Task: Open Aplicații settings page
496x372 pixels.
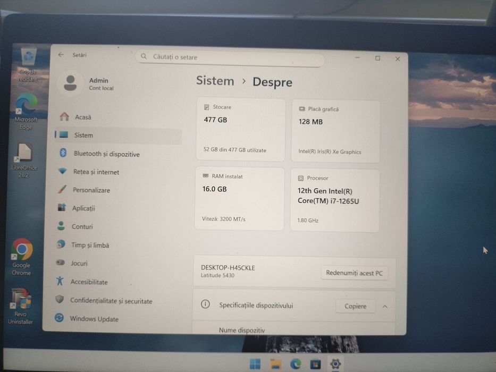Action: [x=83, y=208]
